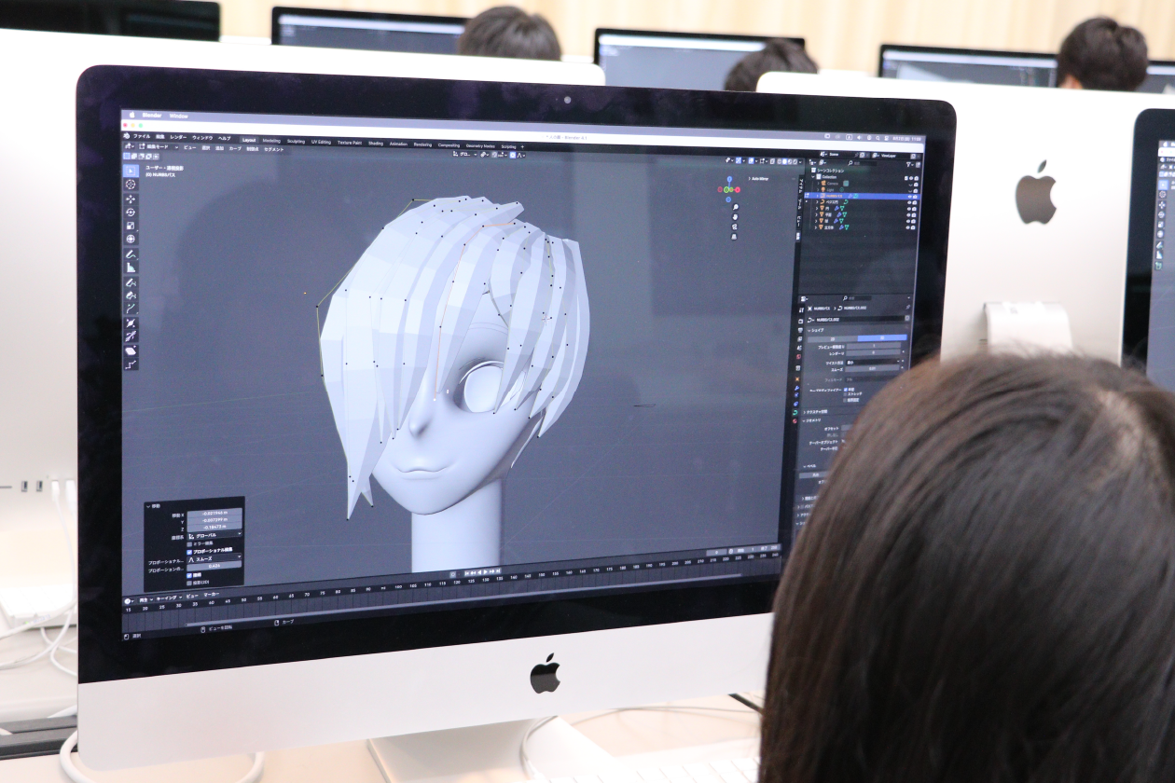Screen dimensions: 1175x783
Task: Open the セグメント menu in viewport header
Action: pos(274,149)
